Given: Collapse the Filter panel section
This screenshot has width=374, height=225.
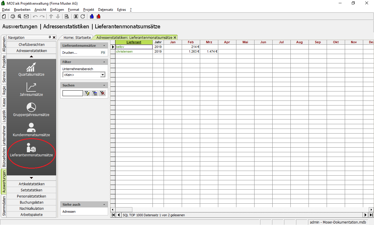Looking at the screenshot, I should 104,62.
